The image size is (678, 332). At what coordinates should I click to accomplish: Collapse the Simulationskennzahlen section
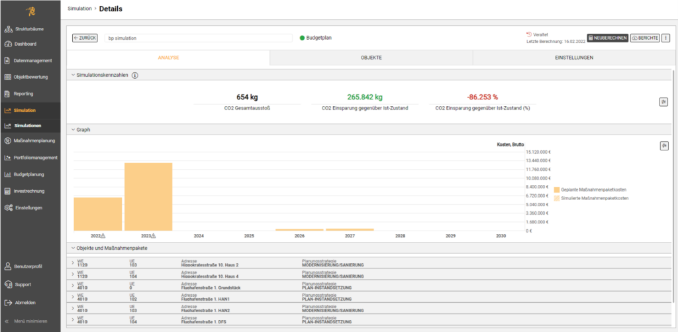(x=73, y=76)
